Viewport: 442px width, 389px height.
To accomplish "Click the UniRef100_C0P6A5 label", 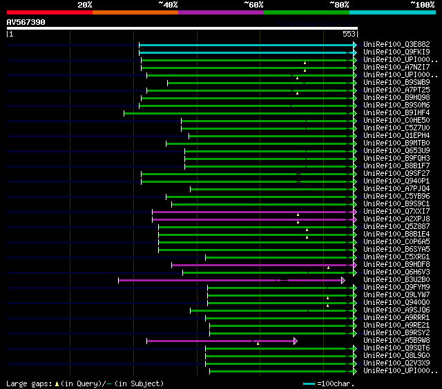I will [x=396, y=242].
